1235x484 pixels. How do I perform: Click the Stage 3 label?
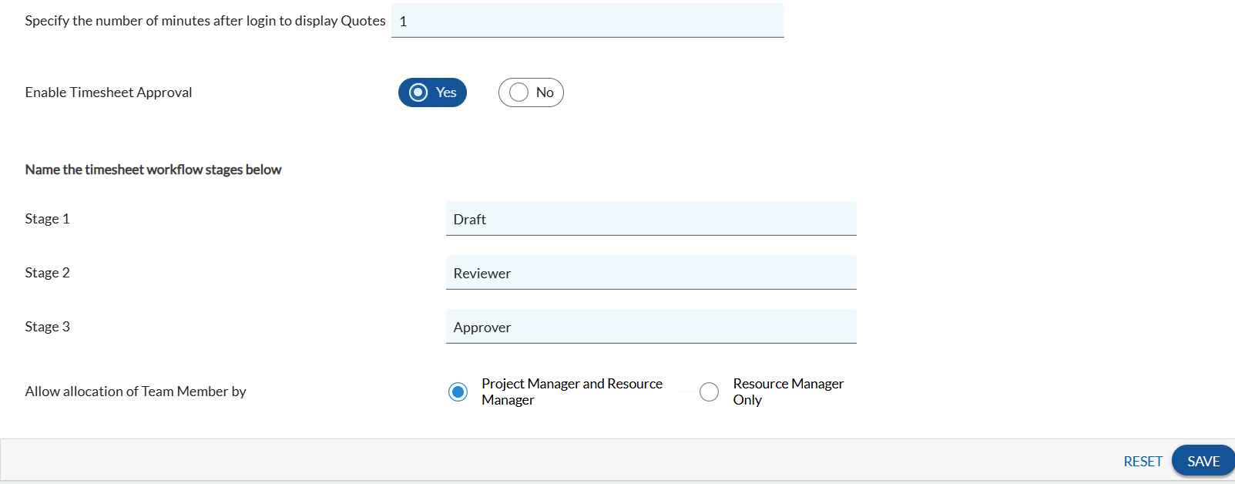tap(48, 327)
